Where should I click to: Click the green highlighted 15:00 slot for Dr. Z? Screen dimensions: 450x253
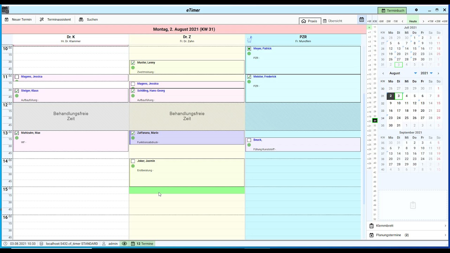point(187,190)
